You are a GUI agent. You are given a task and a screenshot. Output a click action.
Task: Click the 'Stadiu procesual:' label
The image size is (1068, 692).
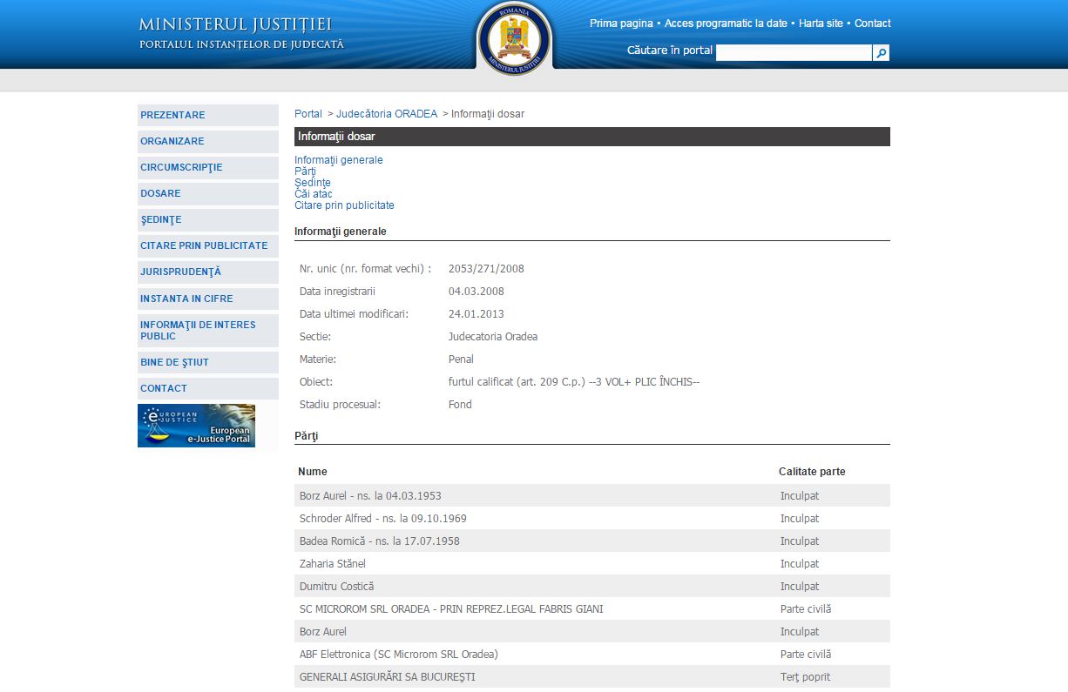coord(341,405)
